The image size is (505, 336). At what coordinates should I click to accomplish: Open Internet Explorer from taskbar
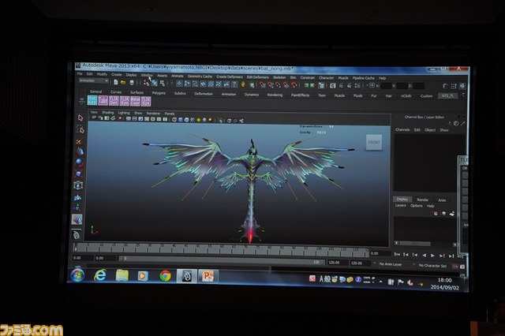point(100,275)
